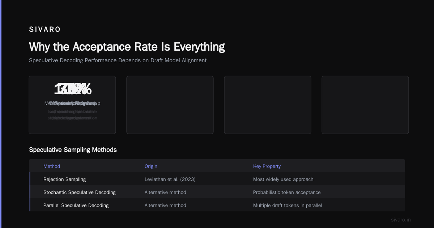Select the 'Rejection Sampling' table cell

pos(65,179)
